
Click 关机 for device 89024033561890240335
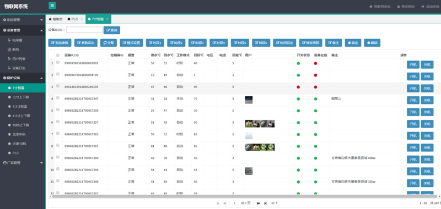pyautogui.click(x=427, y=89)
